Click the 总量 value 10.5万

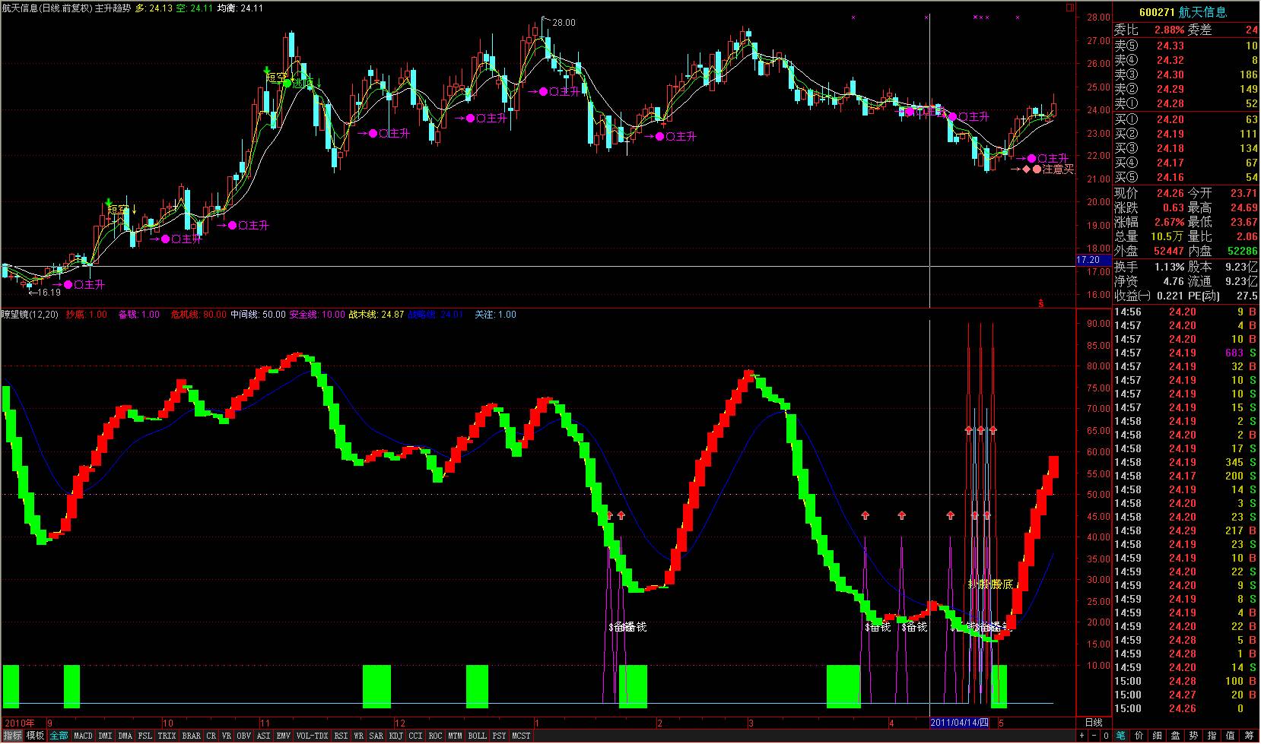tap(1167, 237)
